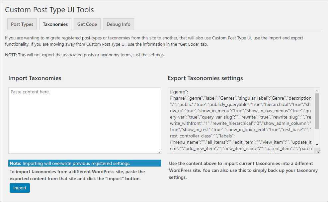Click the Import Taxonomies section heading
The width and height of the screenshot is (328, 202).
pyautogui.click(x=35, y=78)
